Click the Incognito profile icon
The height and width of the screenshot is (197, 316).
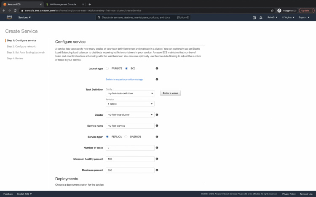tap(279, 11)
